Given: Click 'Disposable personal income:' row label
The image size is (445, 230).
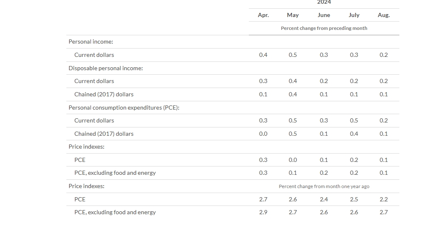Looking at the screenshot, I should (x=106, y=68).
